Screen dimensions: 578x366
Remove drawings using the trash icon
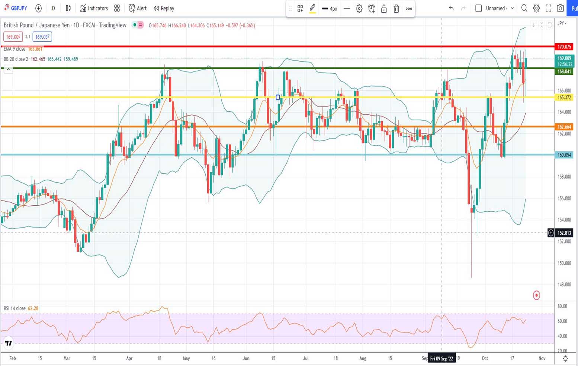coord(396,8)
